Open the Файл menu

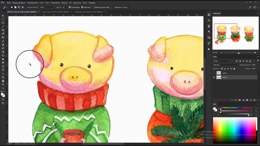tap(9, 3)
